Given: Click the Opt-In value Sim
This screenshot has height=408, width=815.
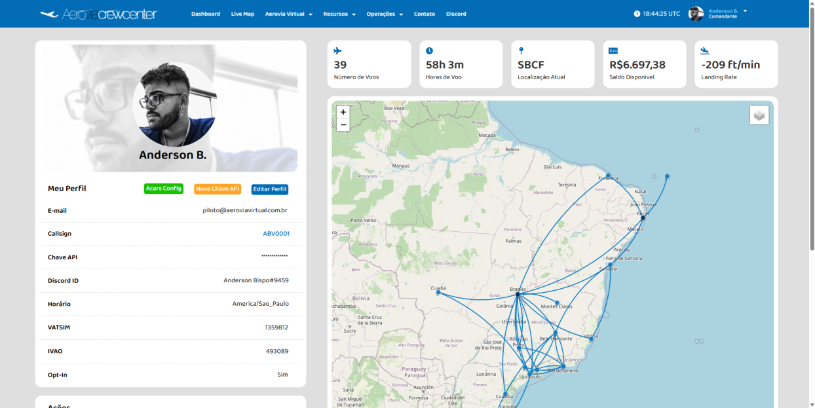Looking at the screenshot, I should click(x=282, y=375).
